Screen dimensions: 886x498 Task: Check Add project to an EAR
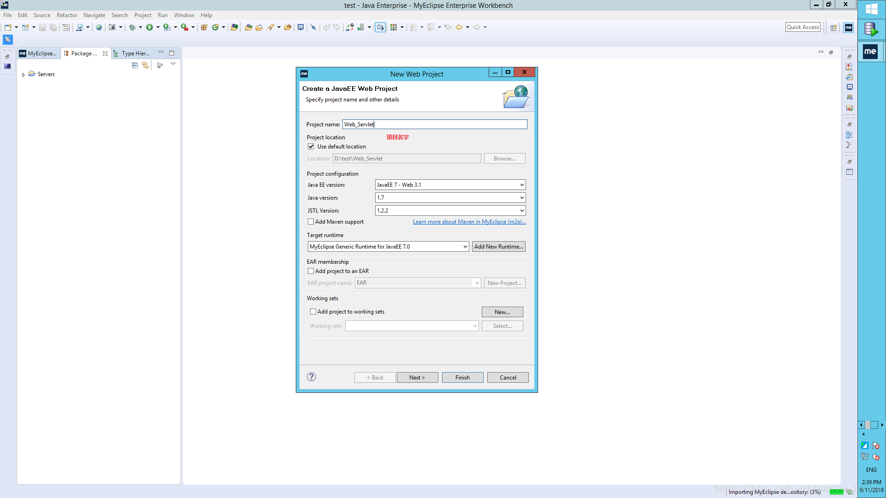[311, 271]
